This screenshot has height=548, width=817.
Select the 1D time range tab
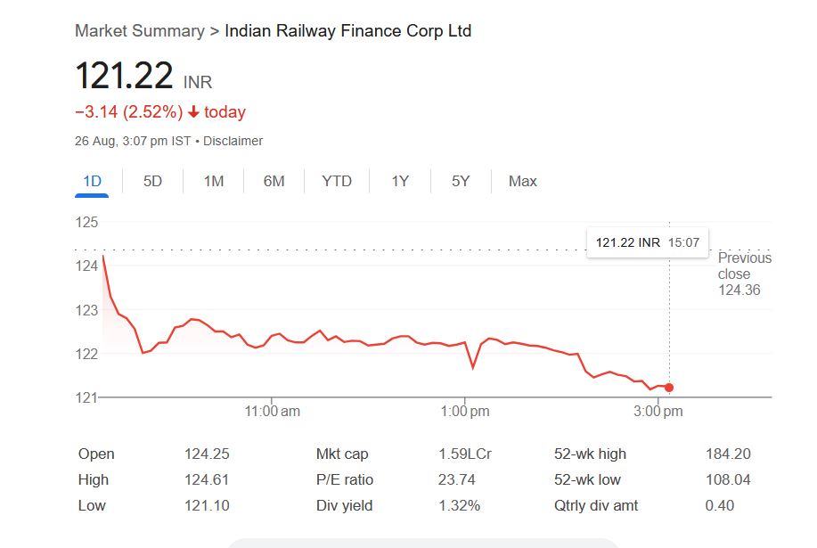click(x=92, y=181)
